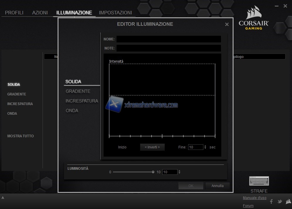
Task: Open the Manuale d'uso link
Action: point(254,198)
